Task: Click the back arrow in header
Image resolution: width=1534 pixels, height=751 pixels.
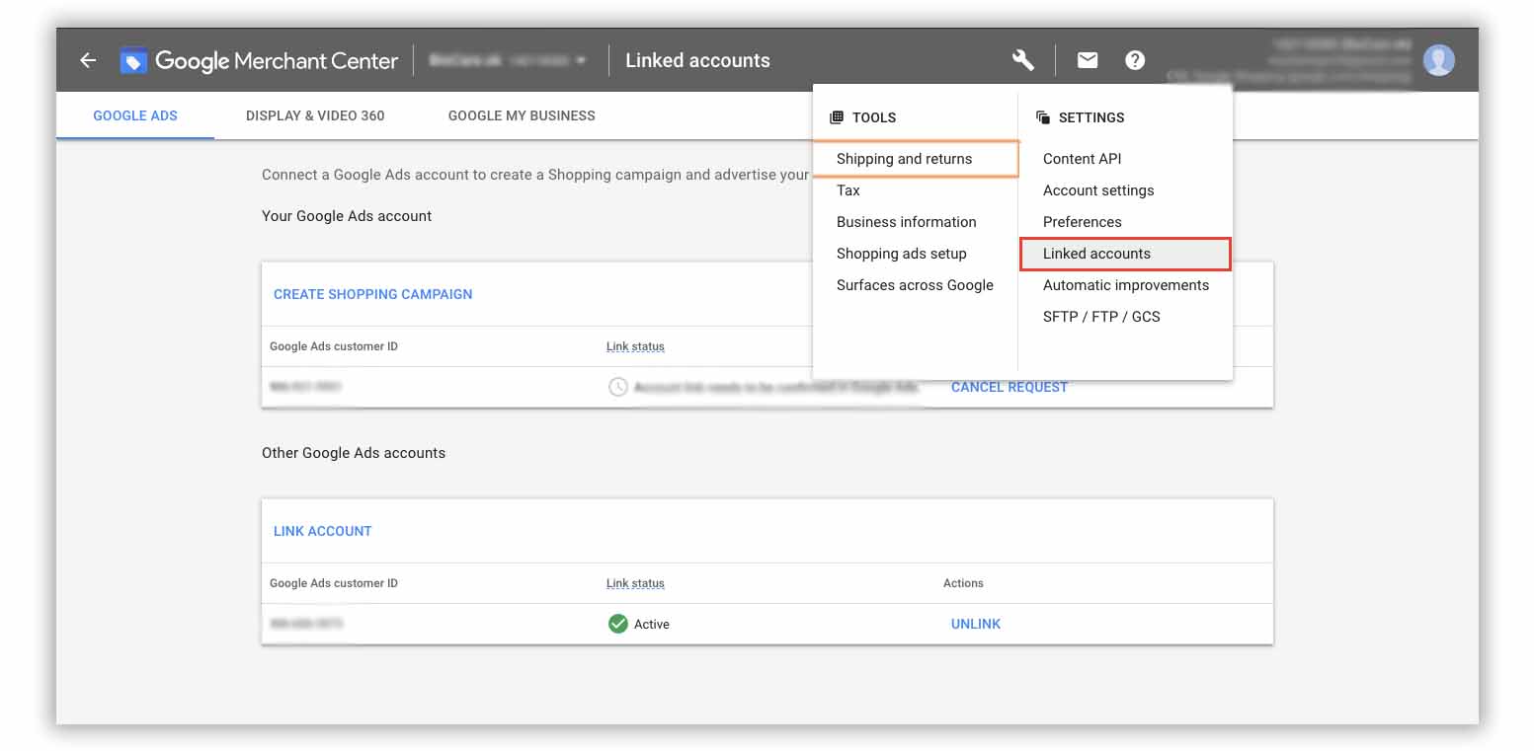Action: tap(88, 60)
